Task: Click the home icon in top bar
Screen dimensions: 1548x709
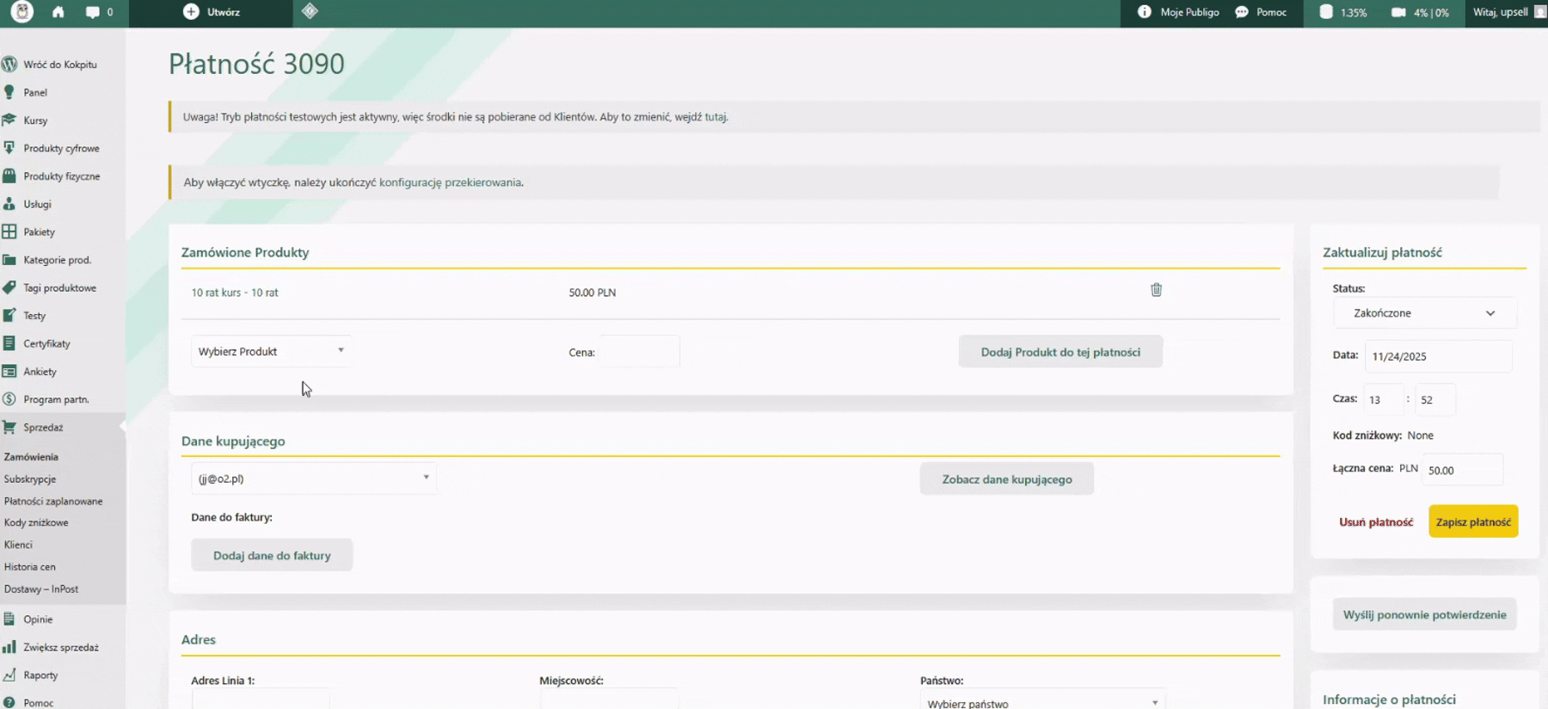Action: tap(58, 12)
